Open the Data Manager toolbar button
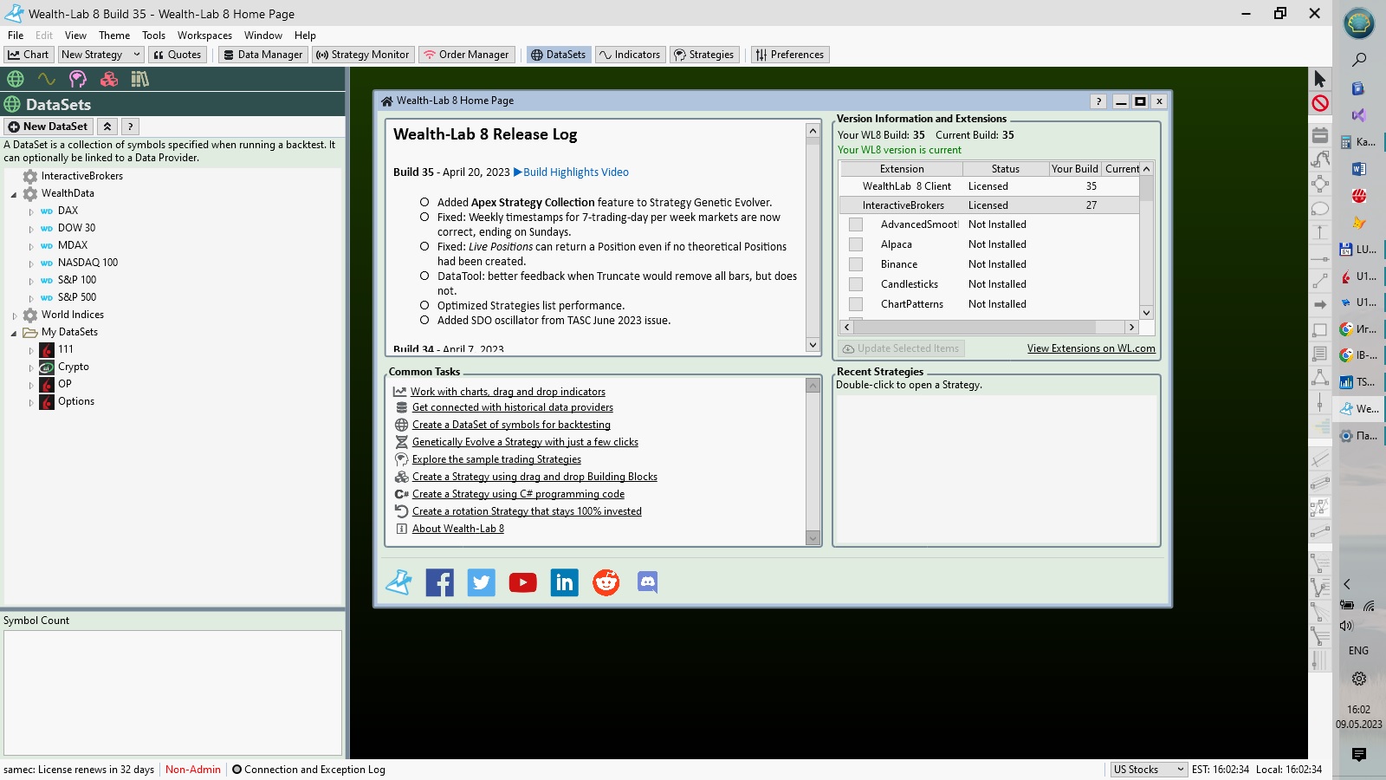This screenshot has height=780, width=1386. coord(262,55)
